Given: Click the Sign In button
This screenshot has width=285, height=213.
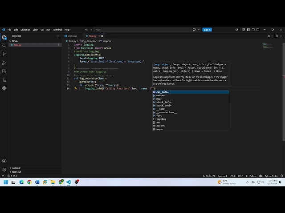Looking at the screenshot, I should (207, 30).
